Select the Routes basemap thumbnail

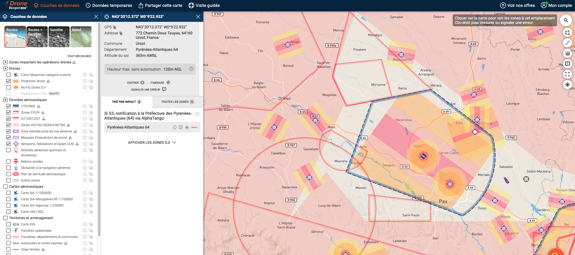pos(15,37)
